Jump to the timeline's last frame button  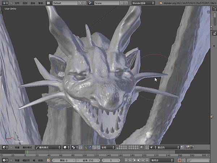point(146,160)
